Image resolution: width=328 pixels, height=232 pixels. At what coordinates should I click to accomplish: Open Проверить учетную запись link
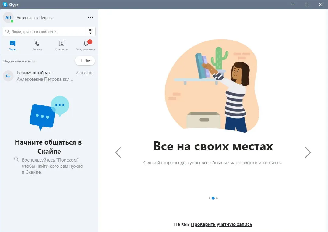221,224
